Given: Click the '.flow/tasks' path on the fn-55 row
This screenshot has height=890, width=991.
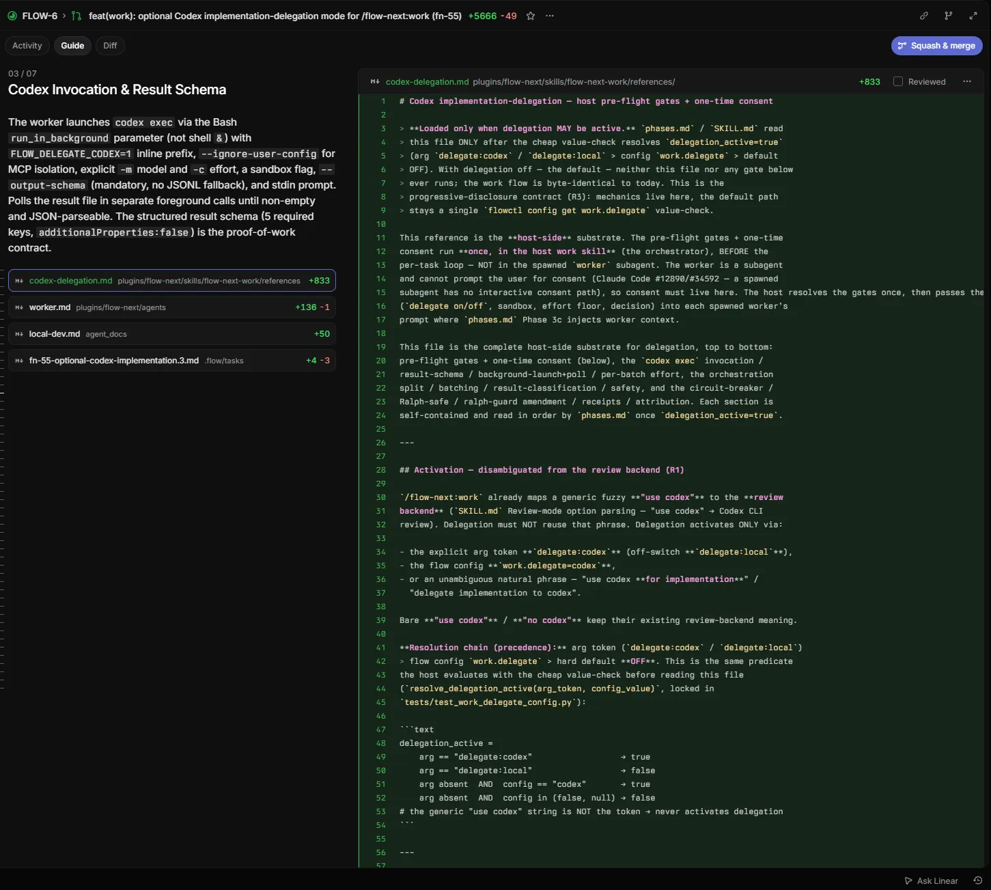Looking at the screenshot, I should [x=224, y=361].
